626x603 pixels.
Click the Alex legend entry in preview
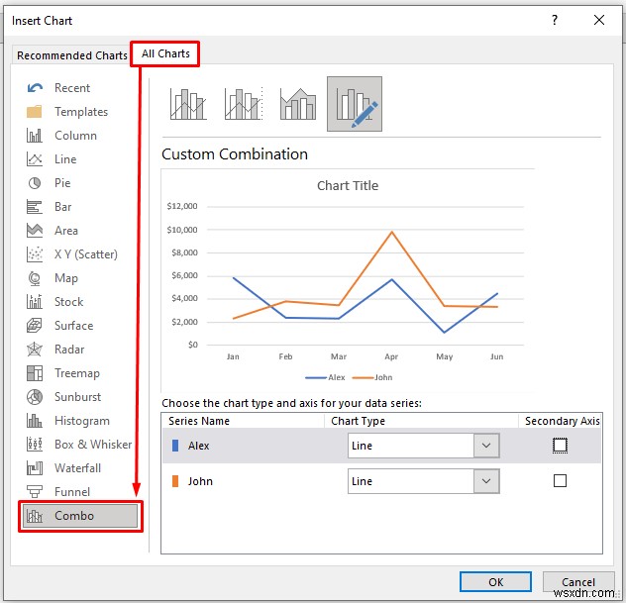[325, 377]
